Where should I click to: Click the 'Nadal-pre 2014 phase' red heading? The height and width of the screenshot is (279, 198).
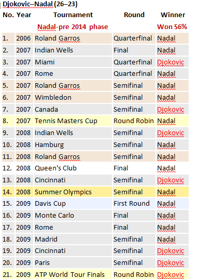point(73,27)
